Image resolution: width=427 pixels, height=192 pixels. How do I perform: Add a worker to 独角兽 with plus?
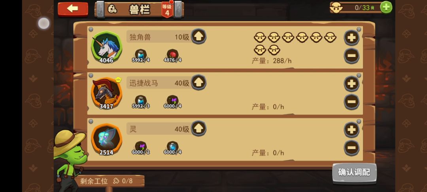(x=351, y=38)
